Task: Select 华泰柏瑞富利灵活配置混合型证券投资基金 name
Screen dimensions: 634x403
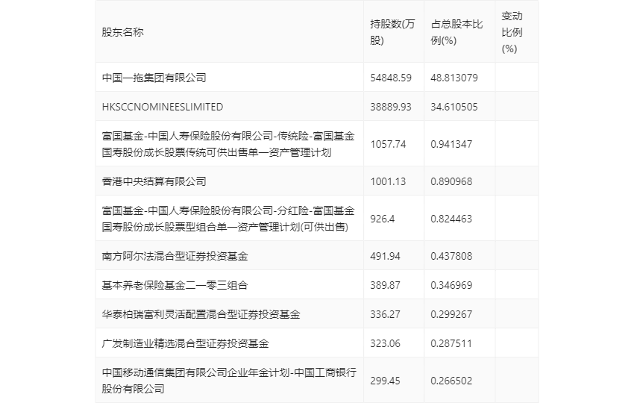Action: (201, 314)
